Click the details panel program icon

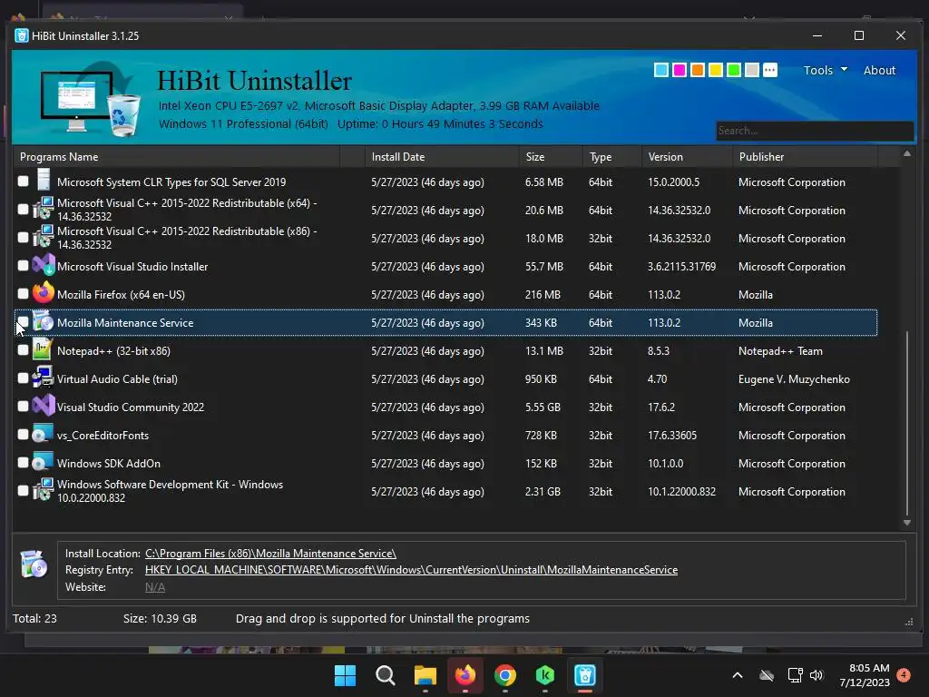34,564
